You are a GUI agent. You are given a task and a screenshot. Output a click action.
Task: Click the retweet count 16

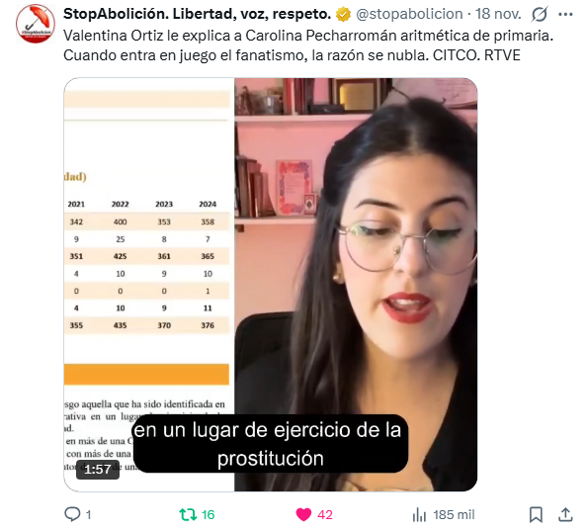point(208,514)
